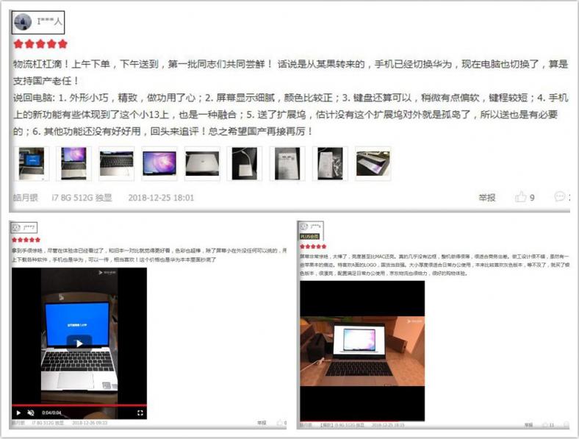
Task: Open the third thumbnail showing the keyboard
Action: [x=117, y=163]
